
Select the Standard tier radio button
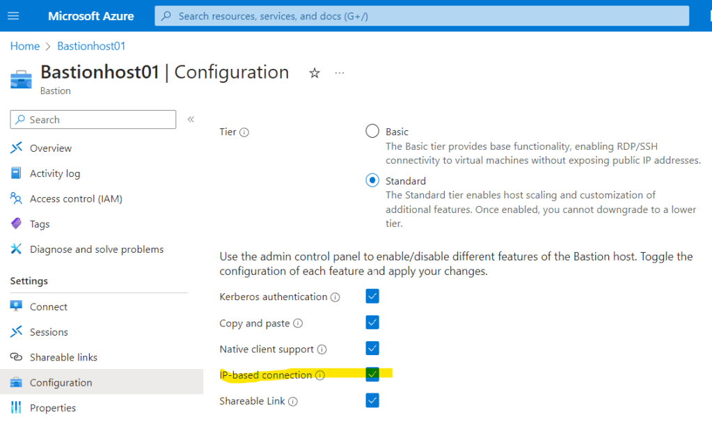(372, 181)
